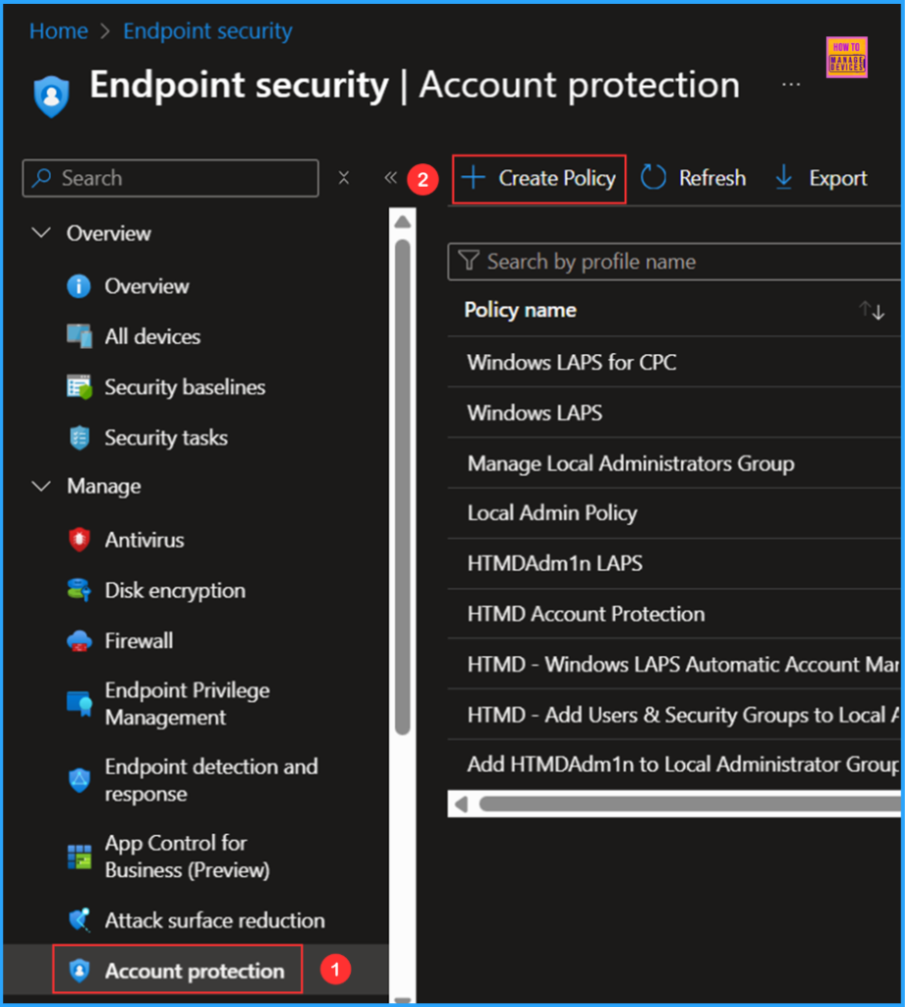
Task: Click the plus icon of Create Policy
Action: [474, 177]
